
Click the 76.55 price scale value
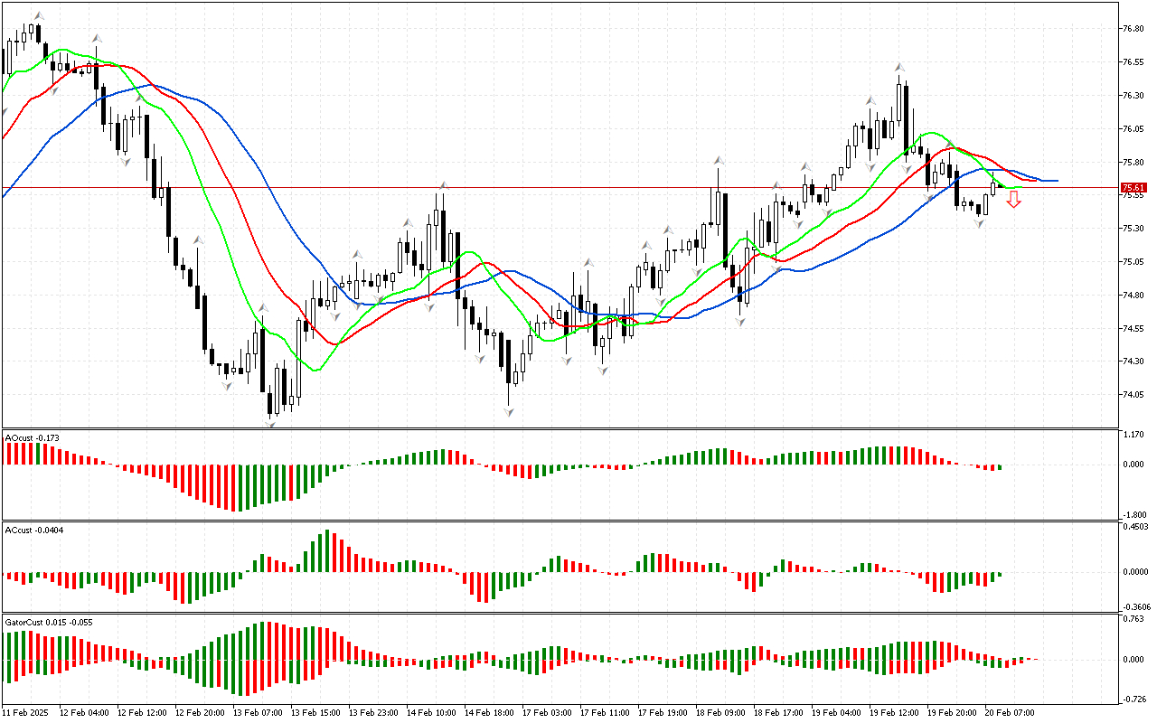pyautogui.click(x=1133, y=62)
